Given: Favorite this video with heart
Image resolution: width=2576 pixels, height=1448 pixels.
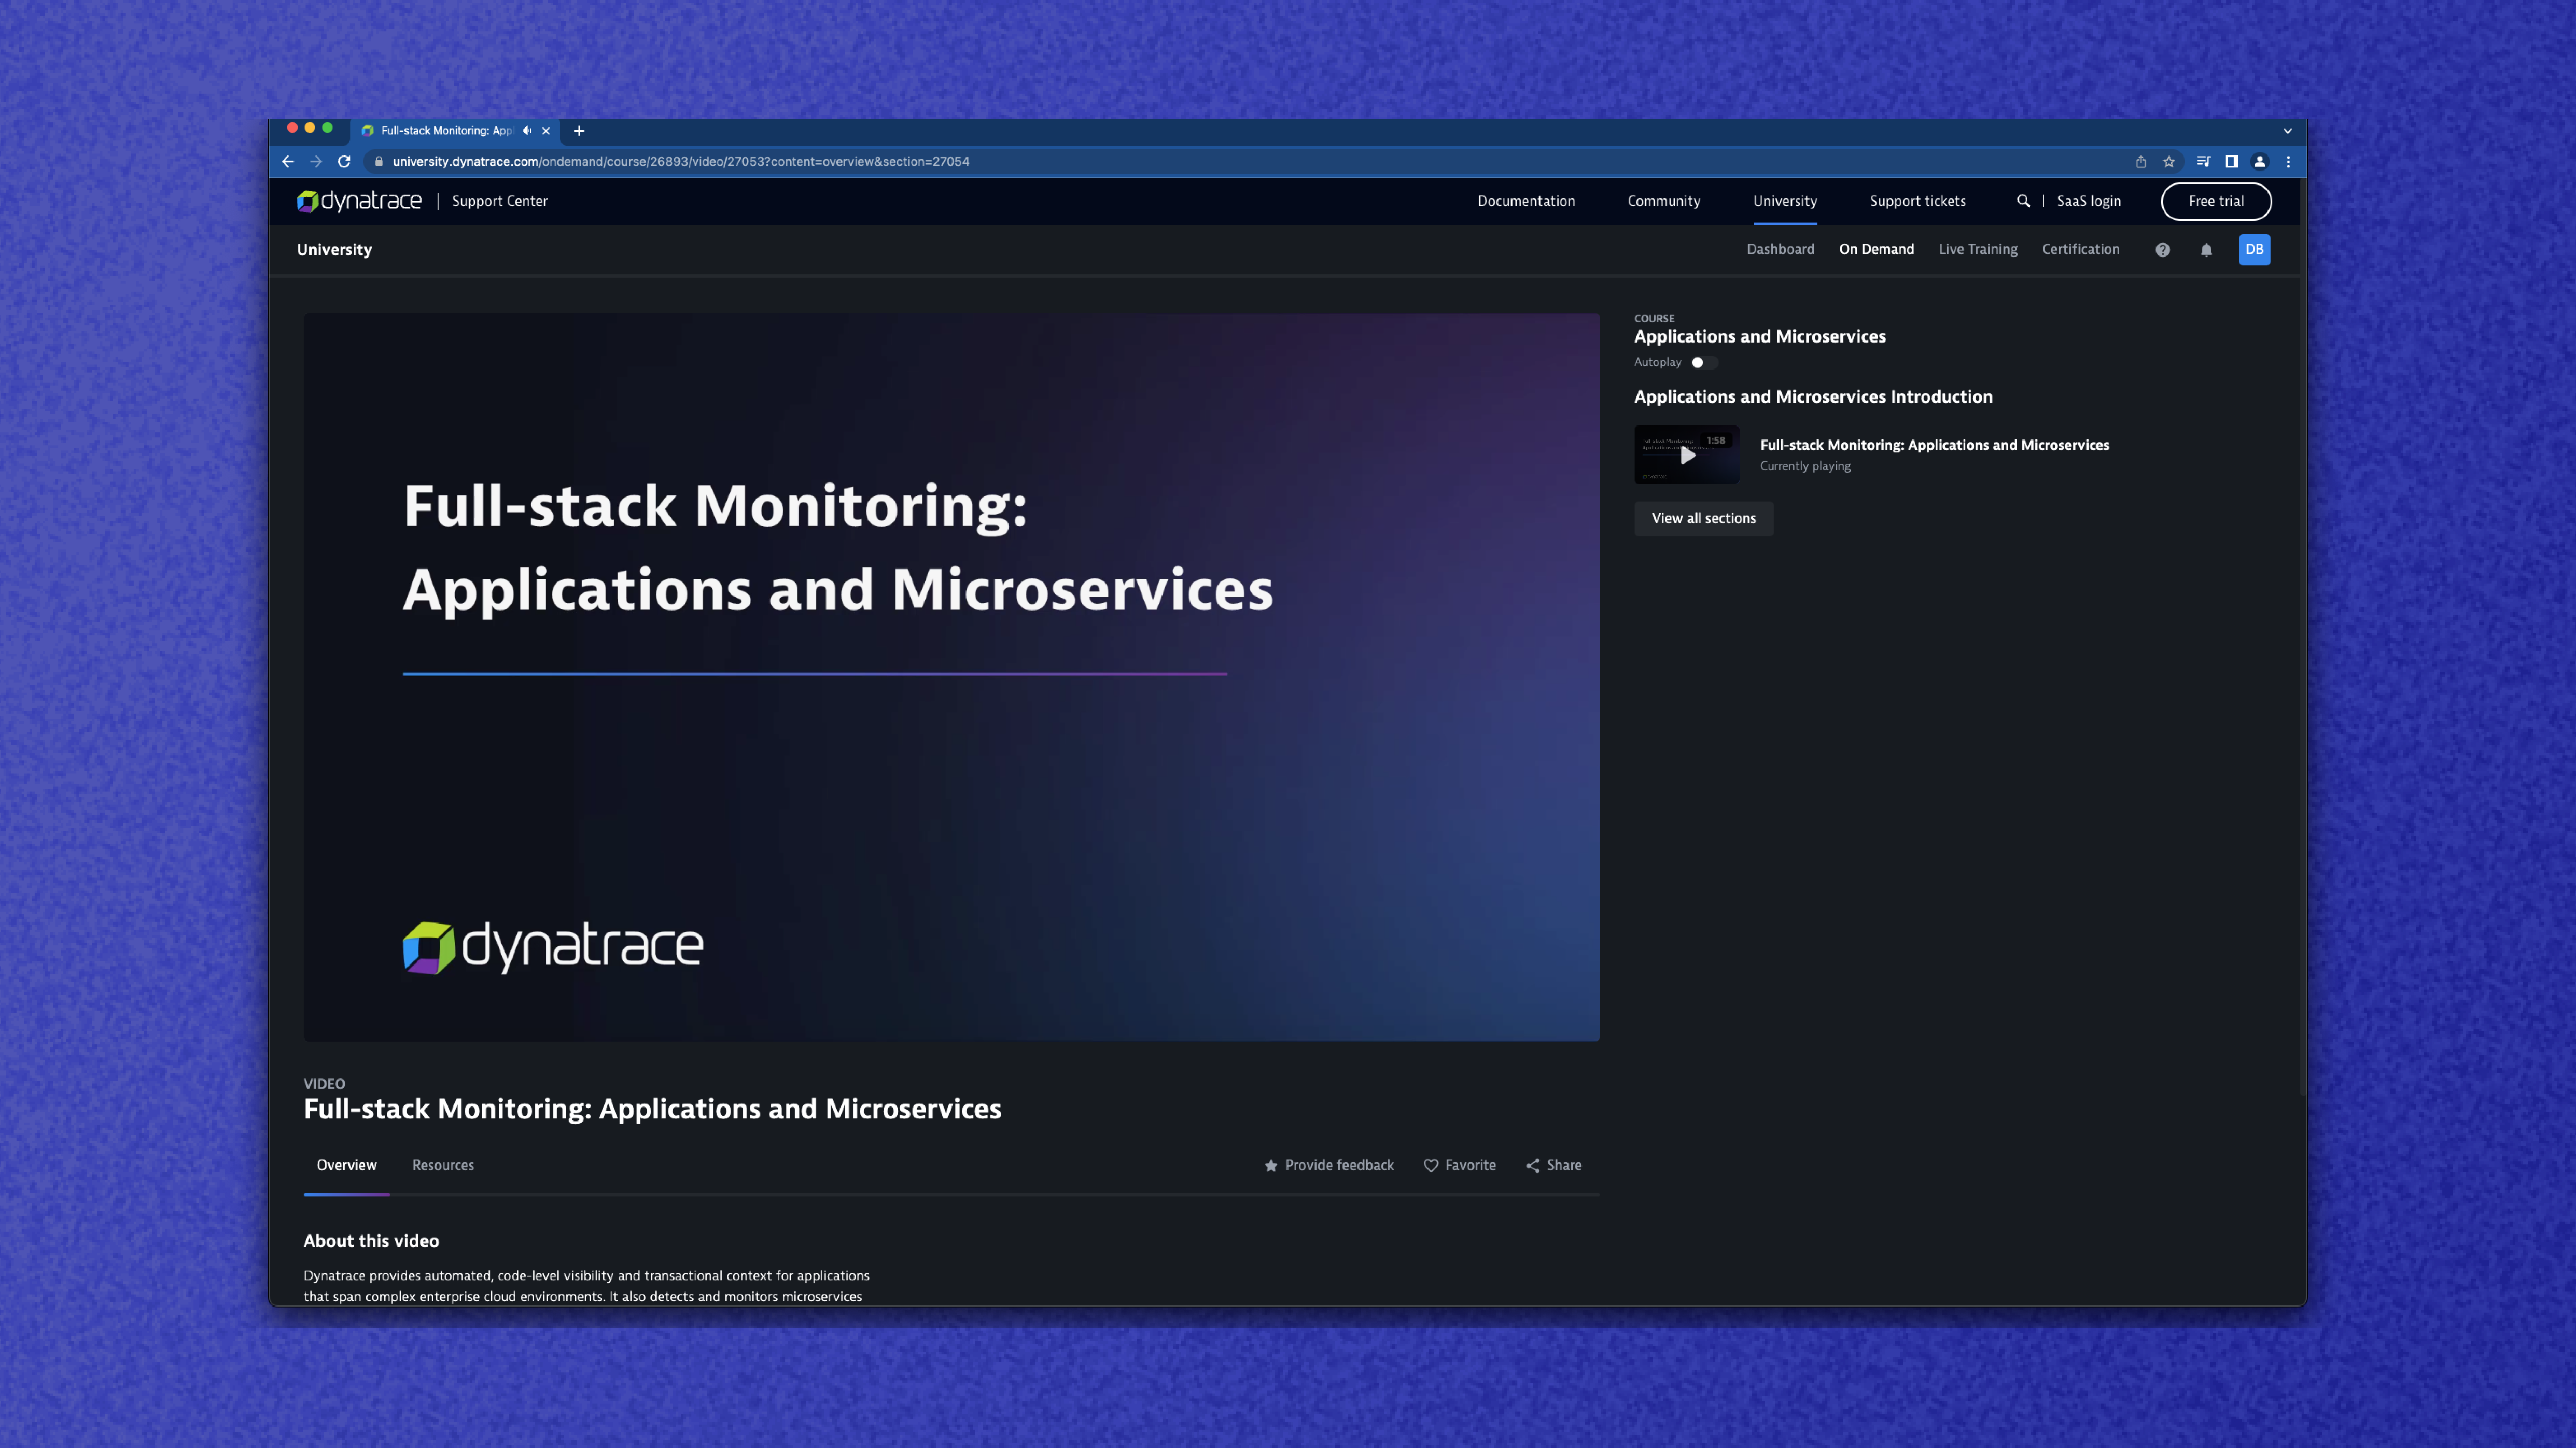Looking at the screenshot, I should [1460, 1165].
